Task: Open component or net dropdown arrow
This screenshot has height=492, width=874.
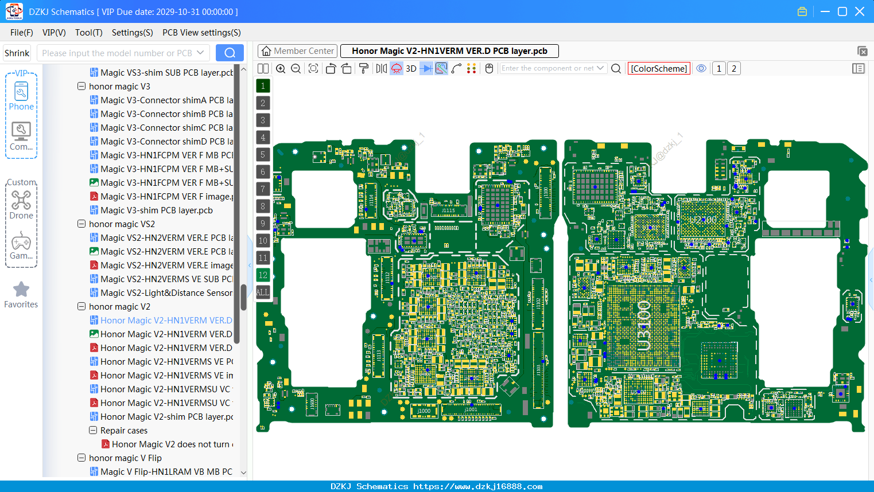Action: [600, 68]
